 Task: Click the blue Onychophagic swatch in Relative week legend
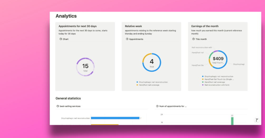click(x=137, y=82)
